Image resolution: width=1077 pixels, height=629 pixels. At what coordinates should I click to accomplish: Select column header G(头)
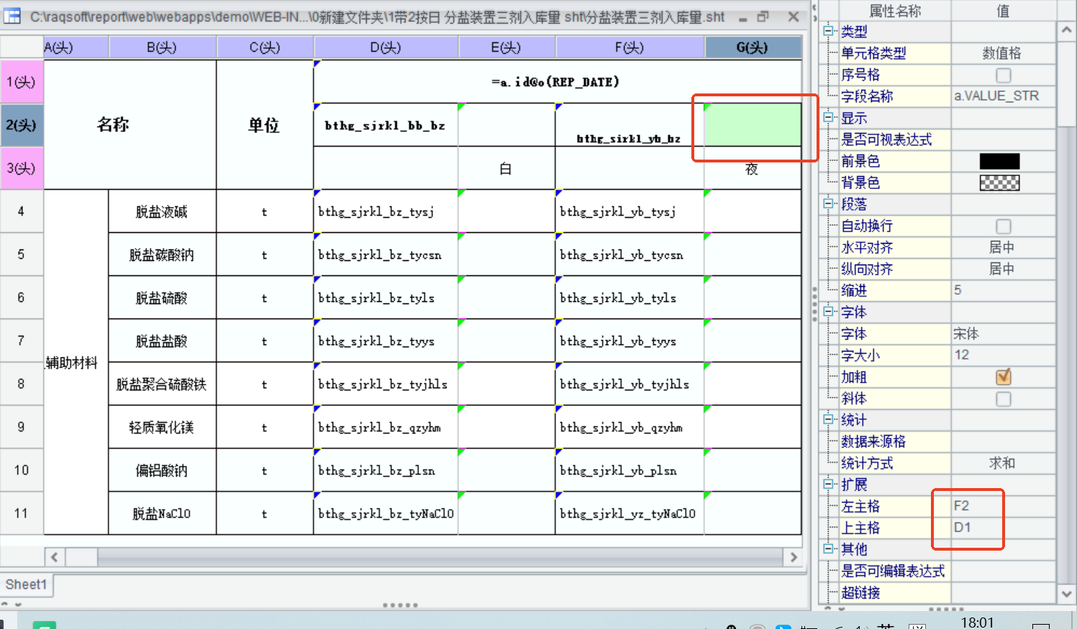click(x=753, y=47)
